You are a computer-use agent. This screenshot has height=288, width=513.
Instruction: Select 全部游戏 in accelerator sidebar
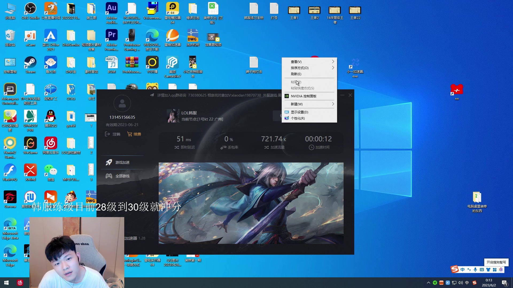tap(122, 176)
